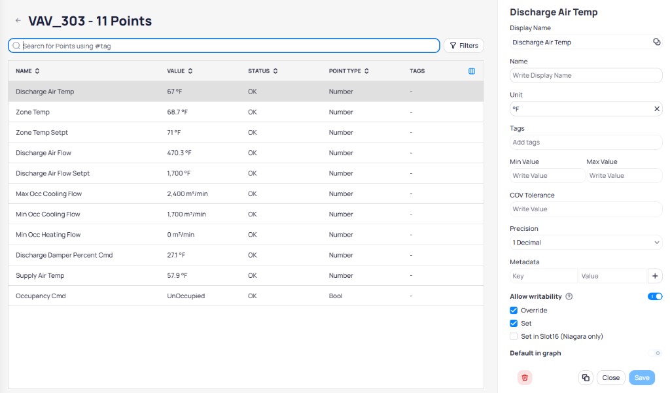Open the Filters button

pos(464,45)
